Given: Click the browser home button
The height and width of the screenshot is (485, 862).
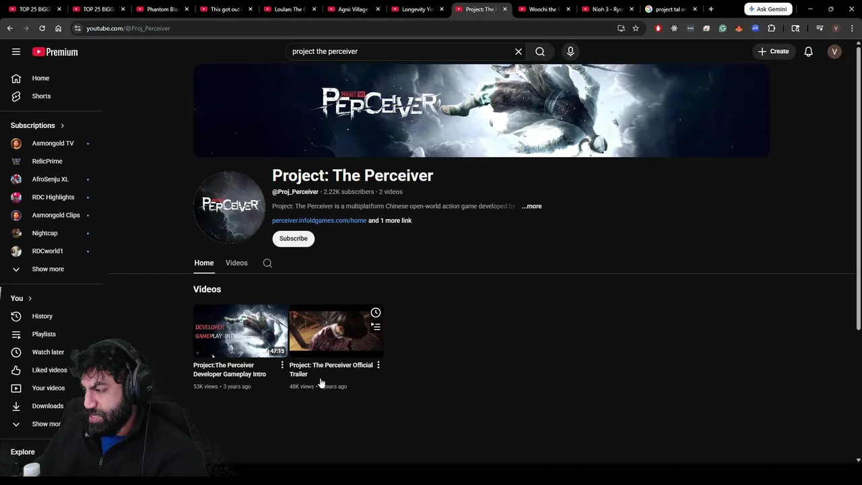Looking at the screenshot, I should pyautogui.click(x=58, y=28).
